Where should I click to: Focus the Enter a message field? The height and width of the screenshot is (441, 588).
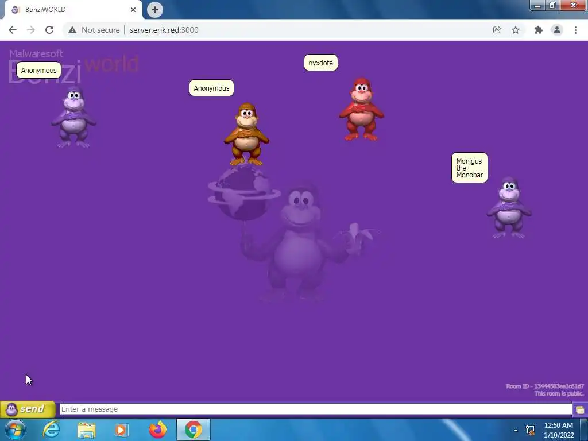tap(316, 409)
